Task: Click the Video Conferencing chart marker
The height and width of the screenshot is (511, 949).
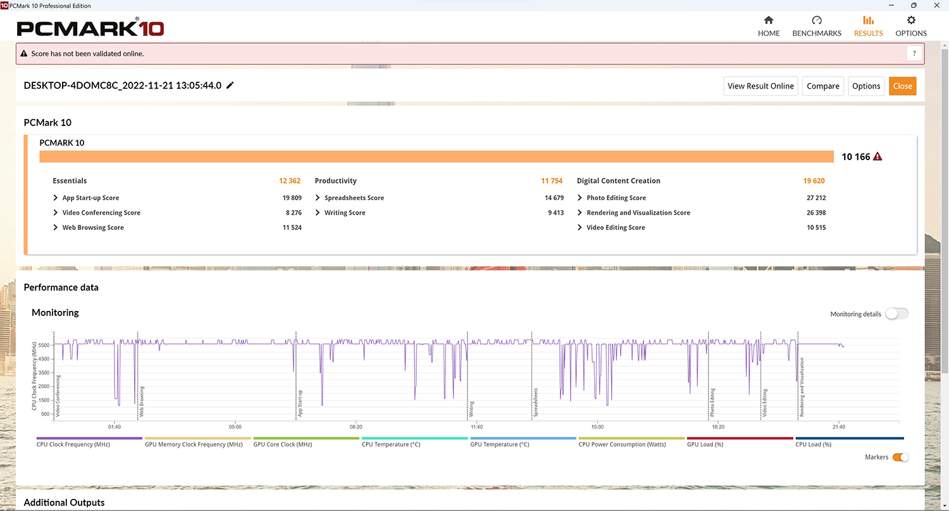Action: pos(58,396)
